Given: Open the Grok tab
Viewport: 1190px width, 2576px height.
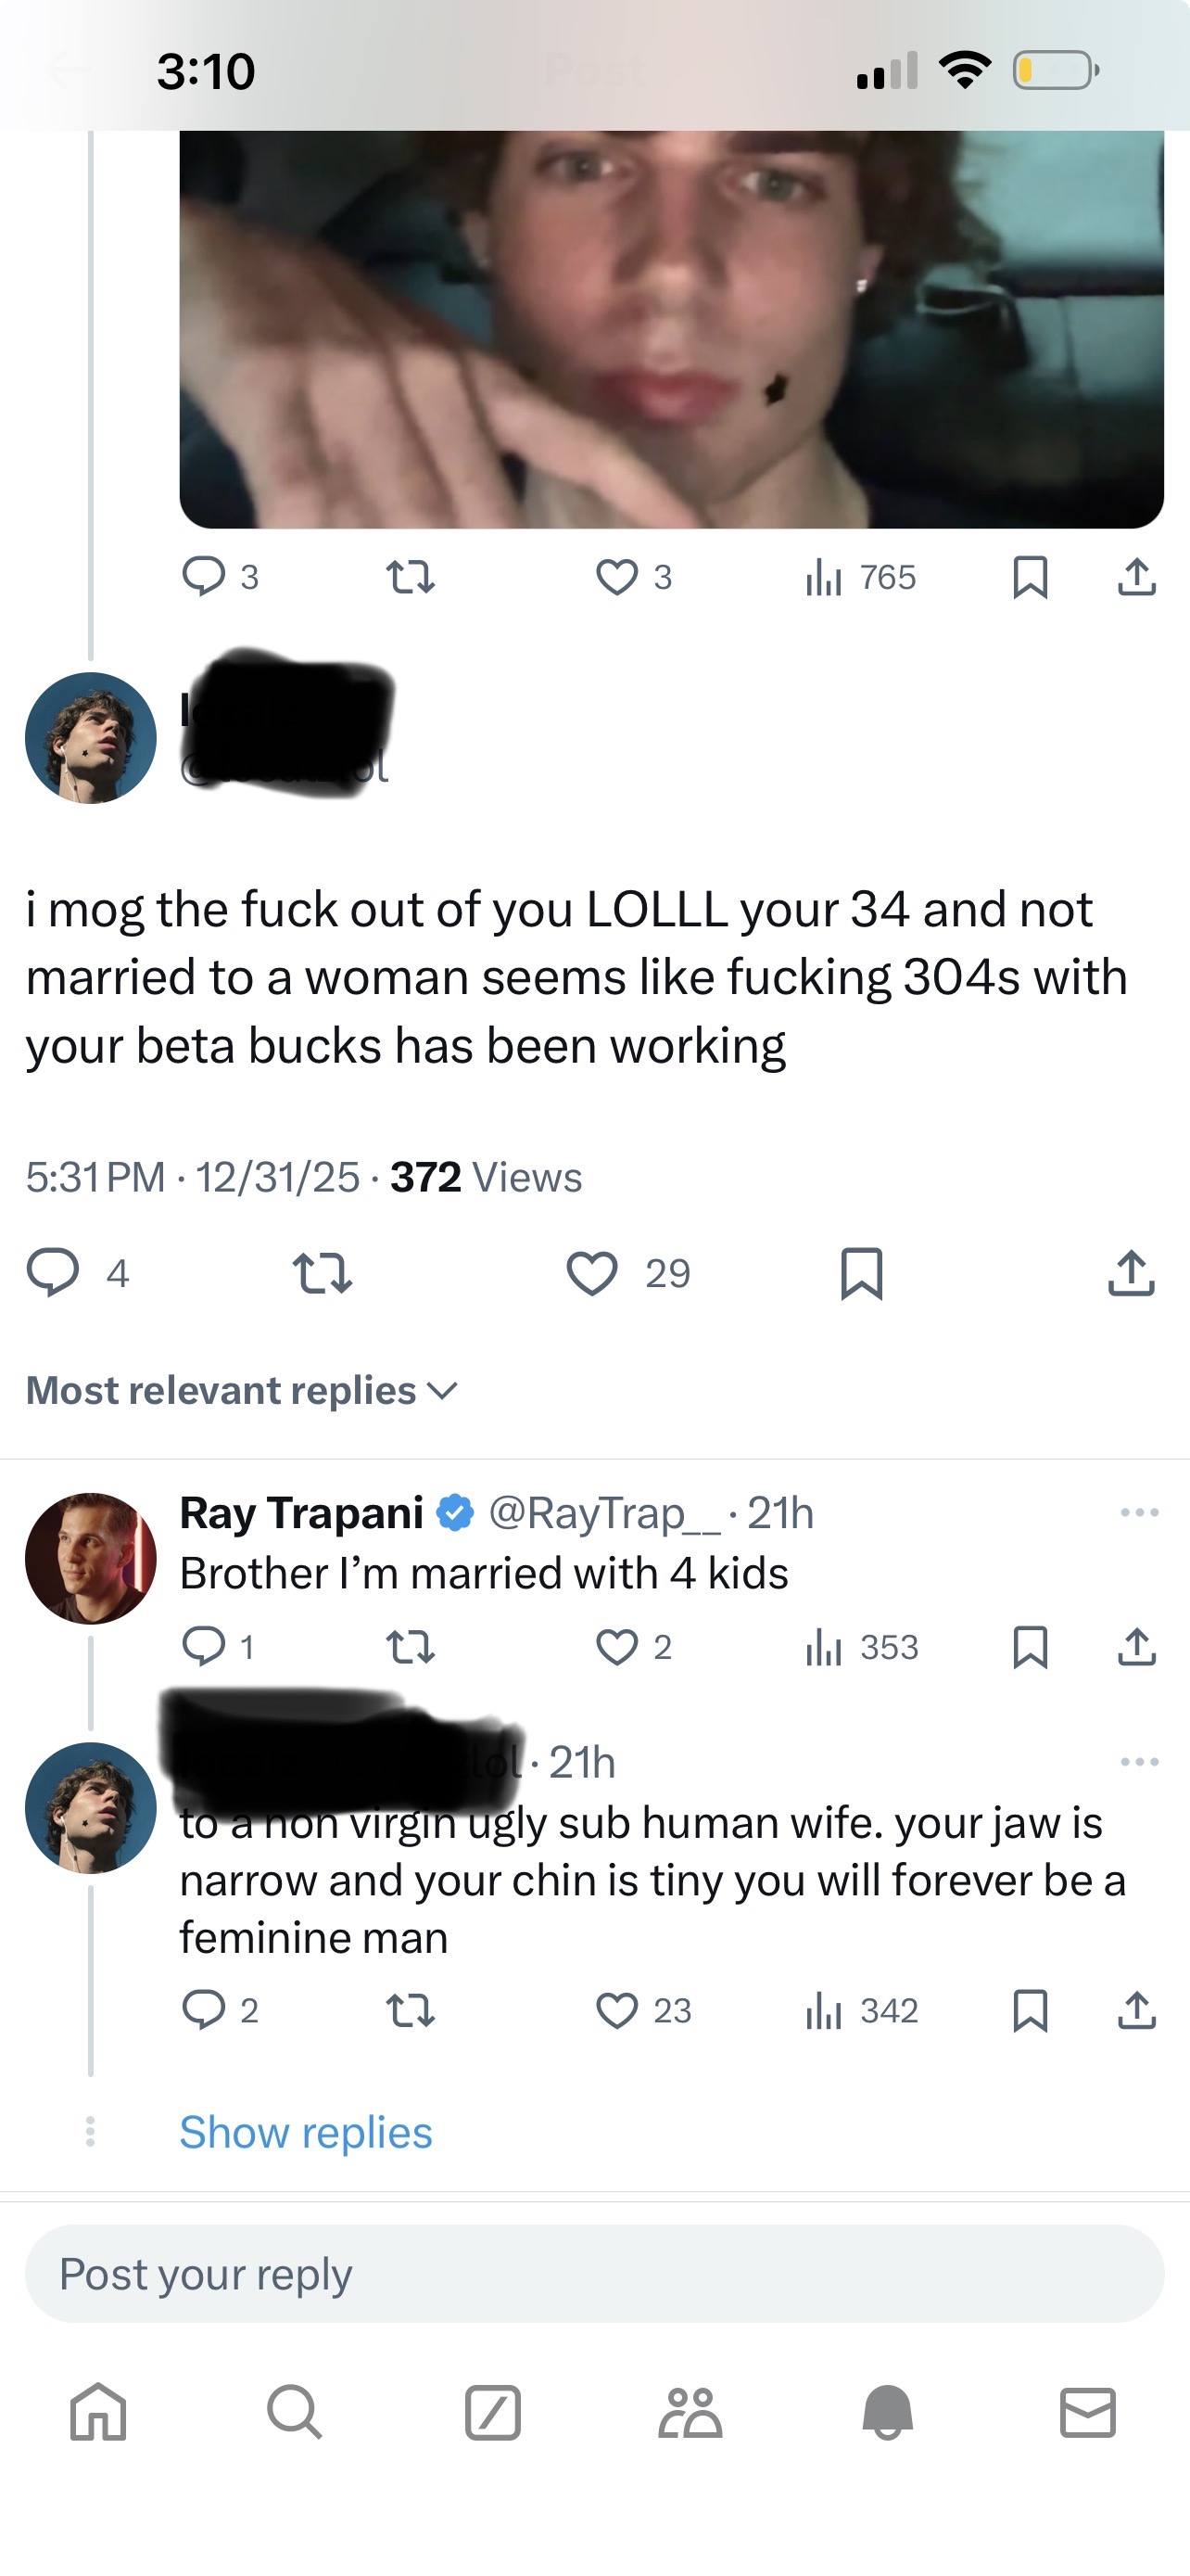Looking at the screenshot, I should point(492,2413).
